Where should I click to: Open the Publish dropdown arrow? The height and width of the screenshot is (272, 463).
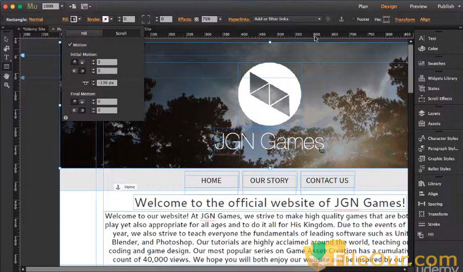(459, 6)
